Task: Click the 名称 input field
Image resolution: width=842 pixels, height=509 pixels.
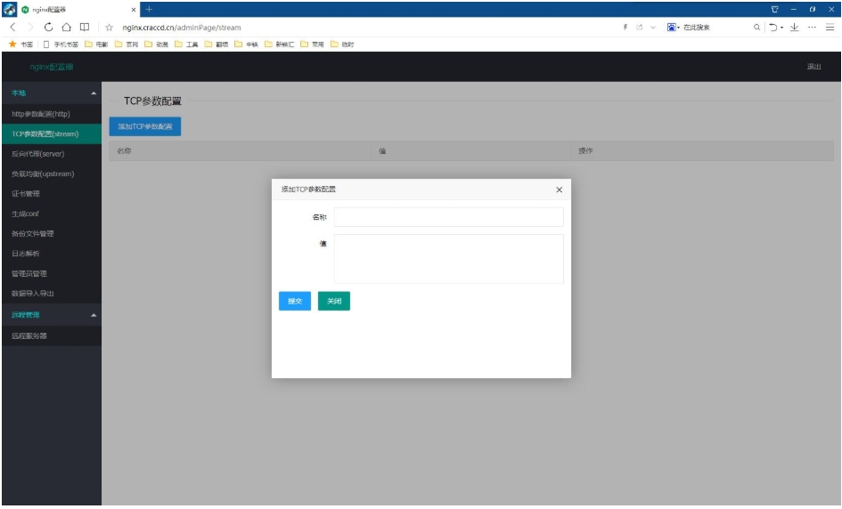Action: point(448,217)
